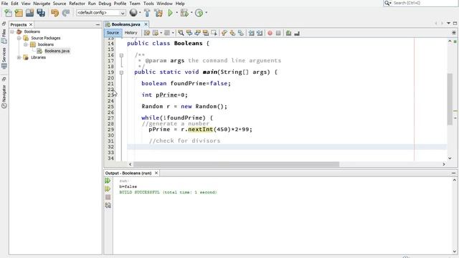Click the editor vertical scrollbar thumb
459x258 pixels.
point(450,99)
